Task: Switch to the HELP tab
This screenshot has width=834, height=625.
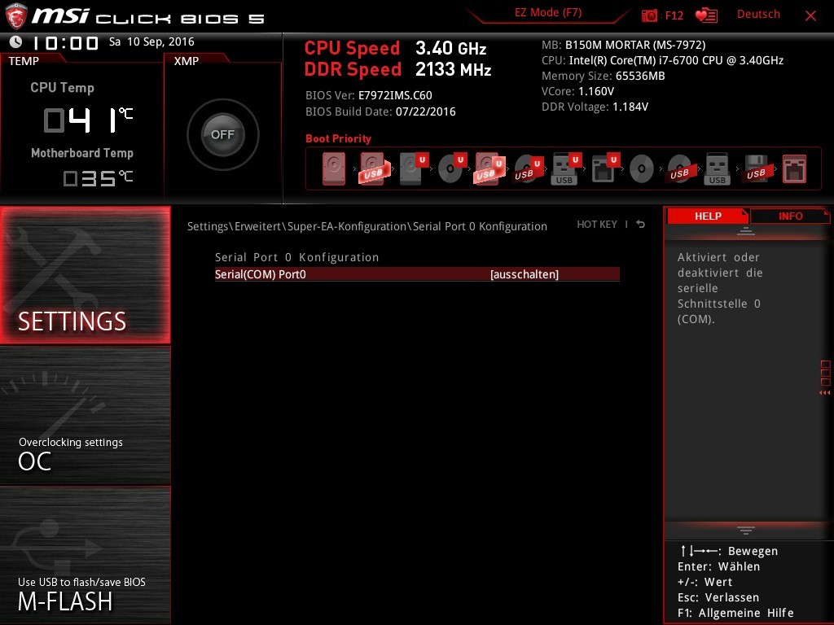Action: pos(708,216)
